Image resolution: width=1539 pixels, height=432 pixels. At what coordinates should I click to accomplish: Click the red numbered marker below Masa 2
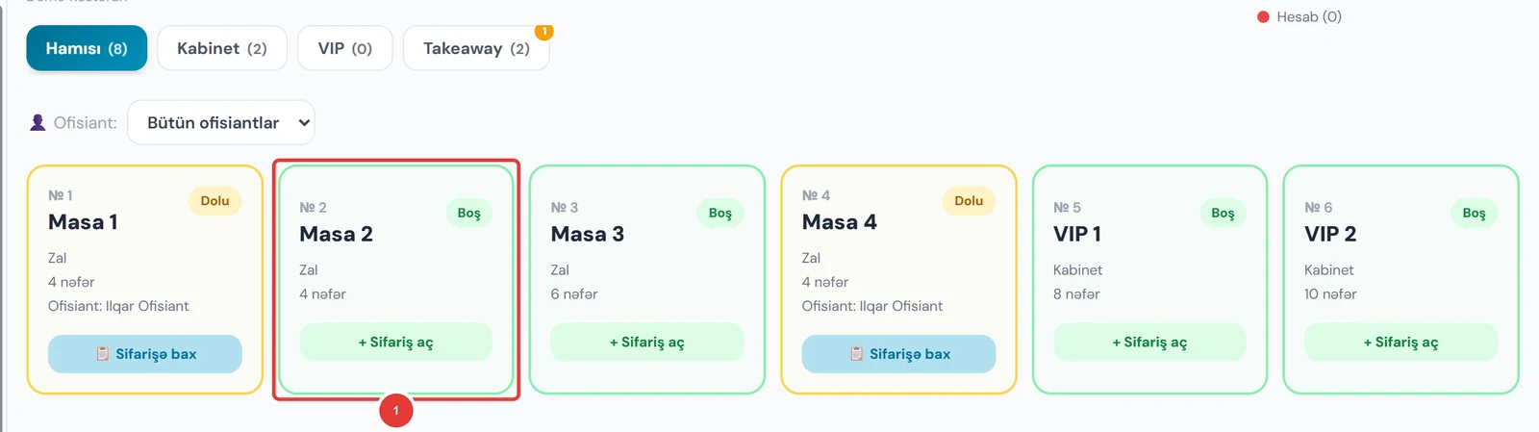coord(396,411)
